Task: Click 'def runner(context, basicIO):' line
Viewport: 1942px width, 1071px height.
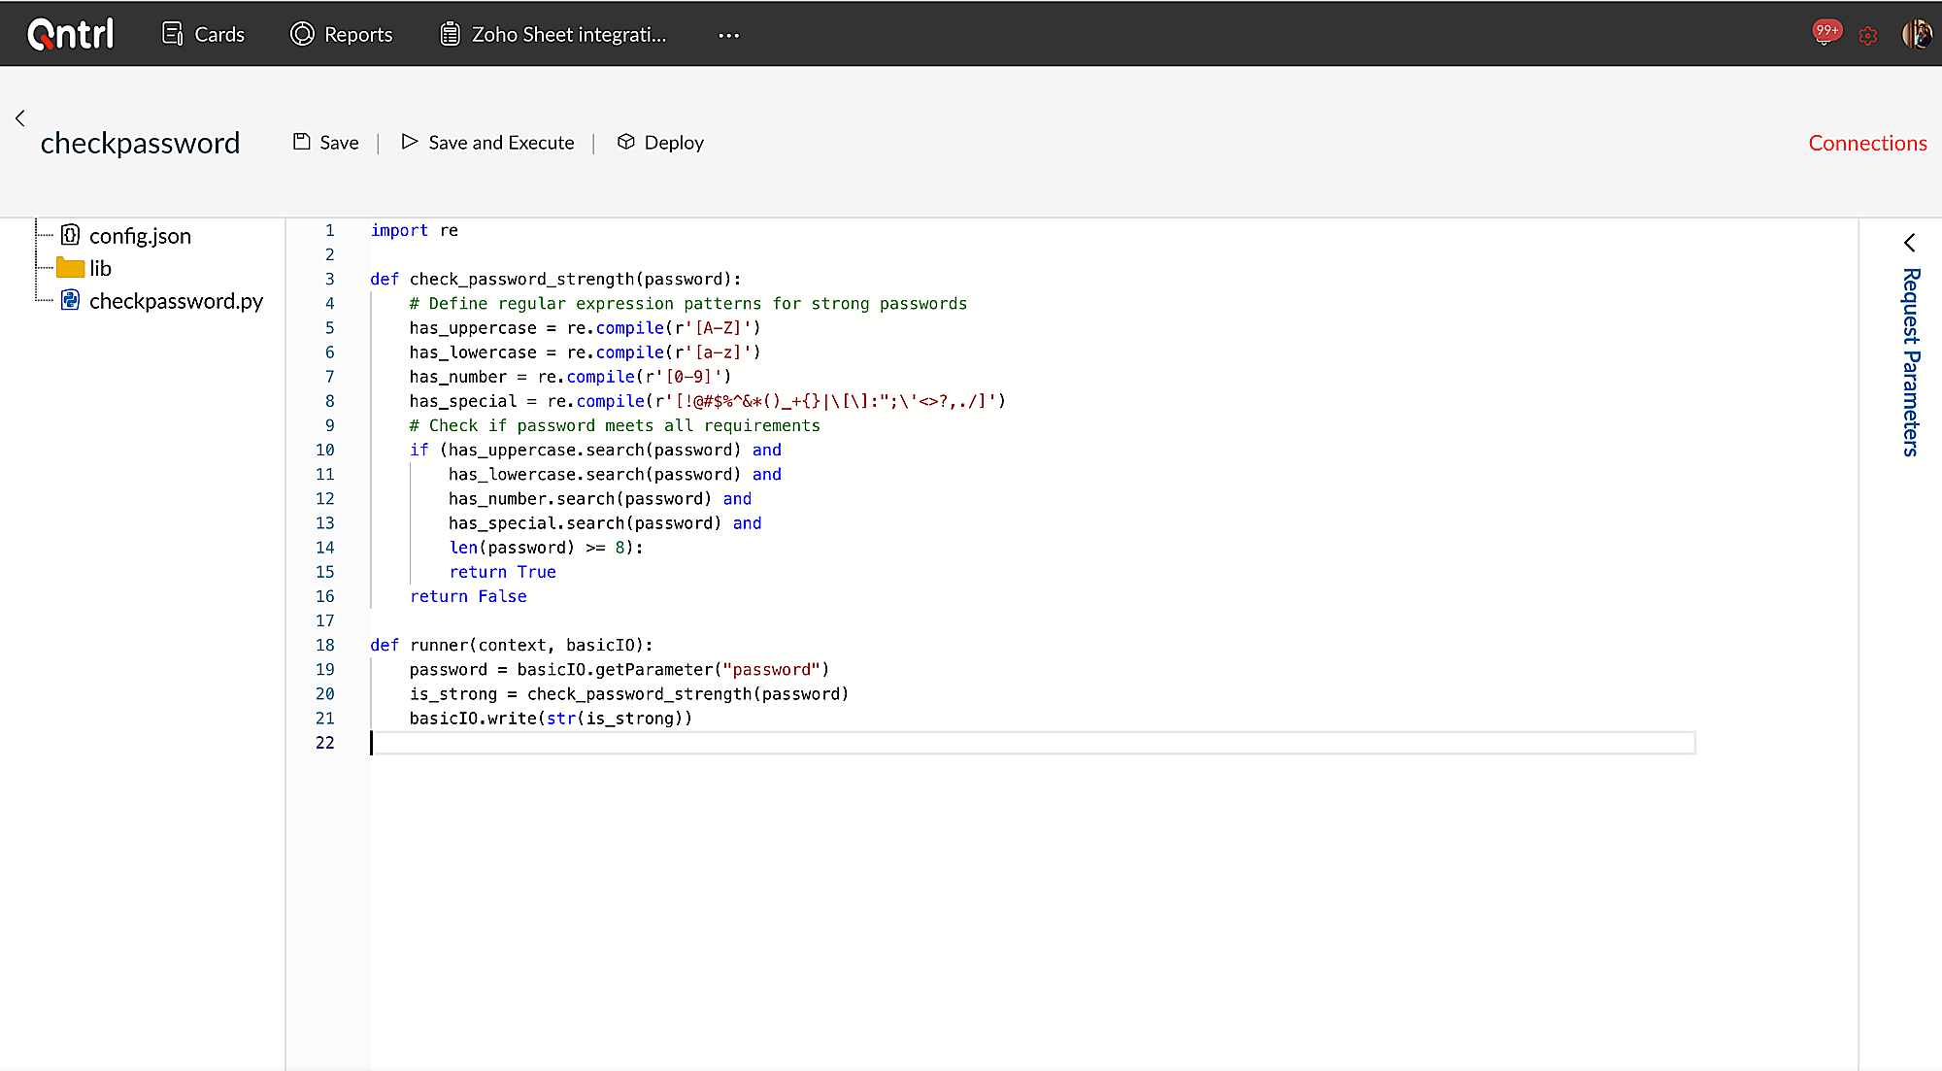Action: [x=511, y=645]
